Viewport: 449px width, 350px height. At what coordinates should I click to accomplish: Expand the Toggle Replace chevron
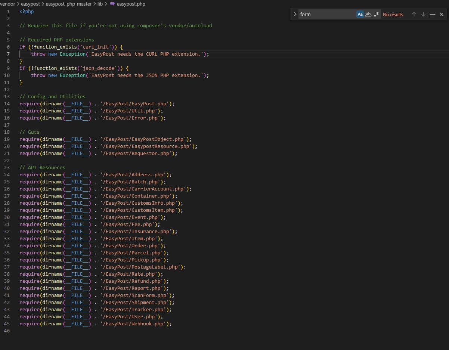[295, 14]
